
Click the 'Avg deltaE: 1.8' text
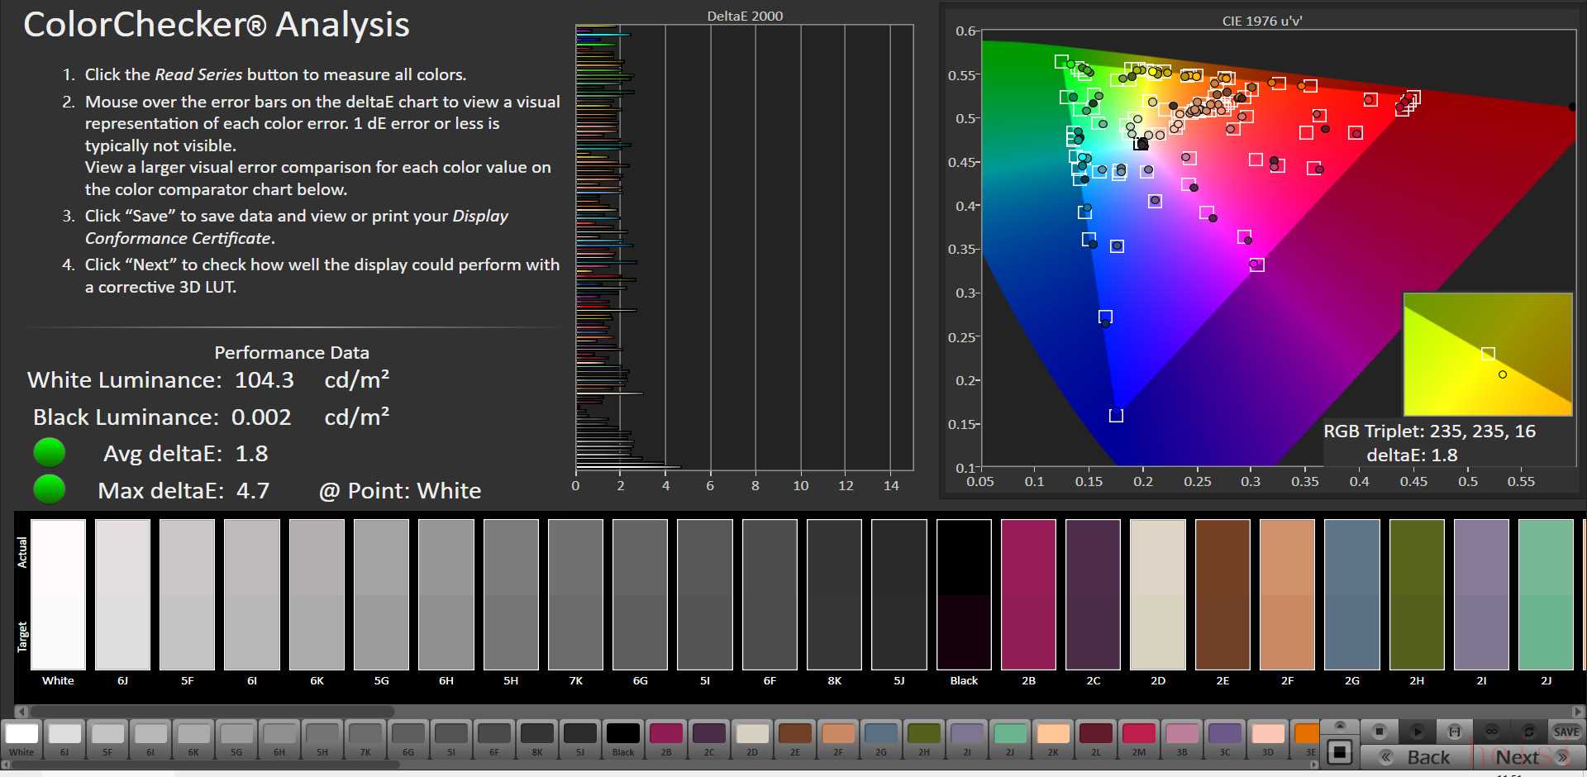(185, 453)
